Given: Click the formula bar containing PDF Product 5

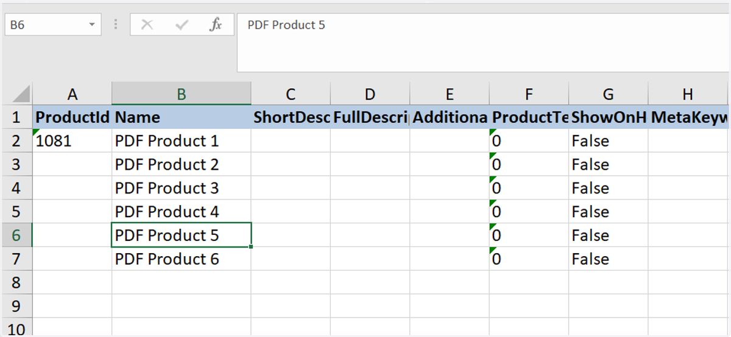Looking at the screenshot, I should [484, 43].
